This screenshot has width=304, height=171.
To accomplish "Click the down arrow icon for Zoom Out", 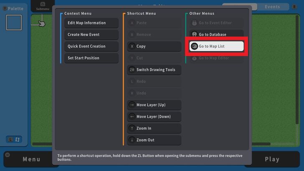I will [x=132, y=140].
